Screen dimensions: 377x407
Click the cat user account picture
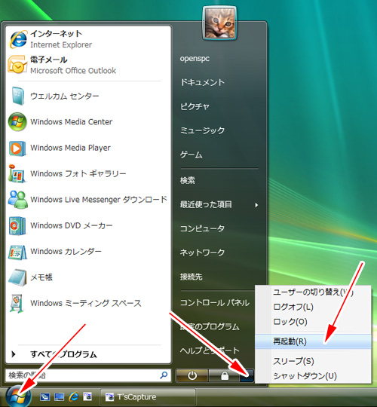tap(219, 23)
